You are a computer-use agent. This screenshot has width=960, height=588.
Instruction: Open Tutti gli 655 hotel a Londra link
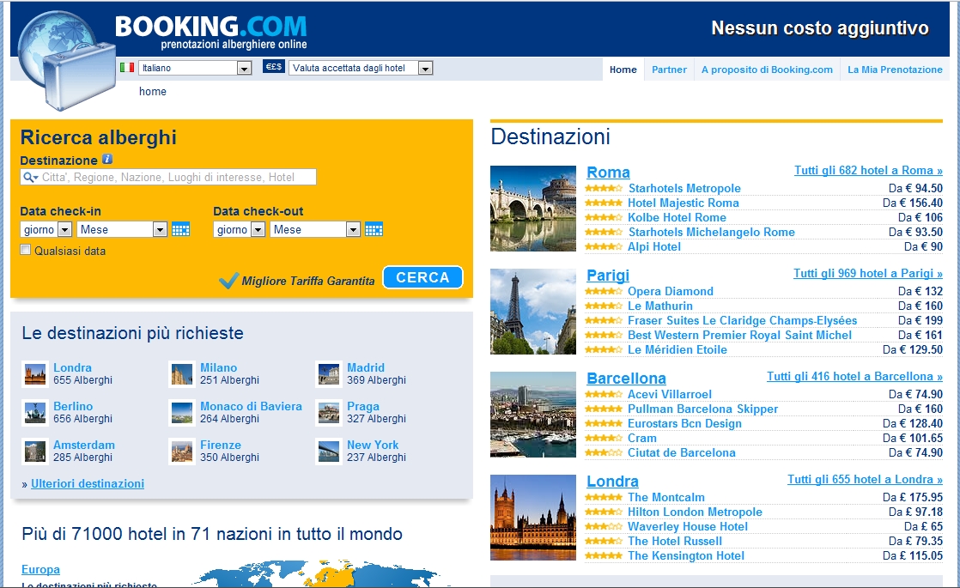(865, 479)
